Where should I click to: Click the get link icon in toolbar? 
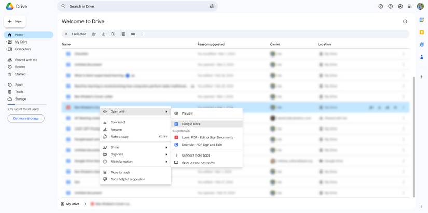click(x=133, y=34)
